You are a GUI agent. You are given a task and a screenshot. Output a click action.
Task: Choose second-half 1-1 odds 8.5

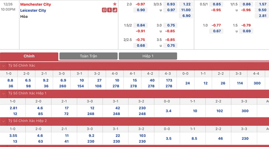pyautogui.click(x=193, y=139)
